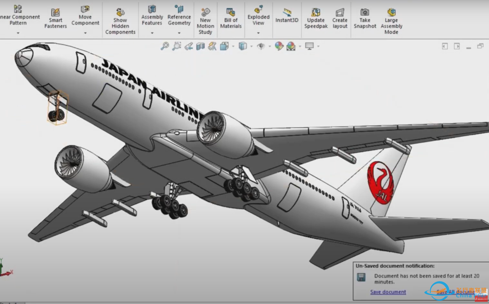Collapse the left panel with the arrow button

pos(445,46)
